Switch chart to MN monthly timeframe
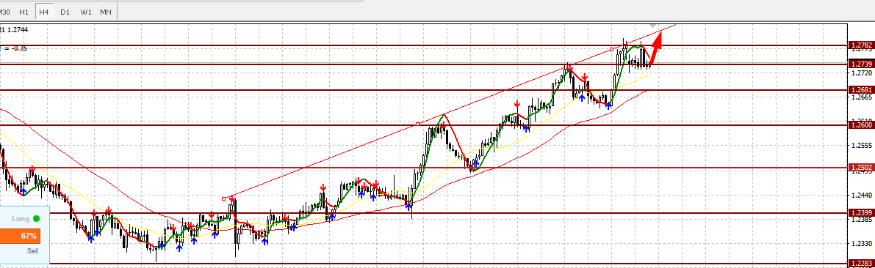Viewport: 875px width, 268px height. (x=106, y=12)
